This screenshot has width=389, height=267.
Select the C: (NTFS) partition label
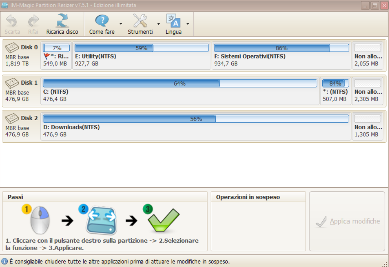(56, 92)
